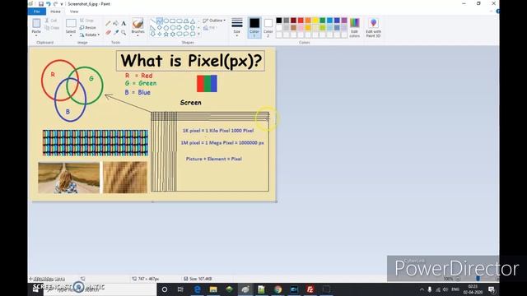The width and height of the screenshot is (527, 296).
Task: Select the Color 1 foreground box
Action: click(x=254, y=27)
